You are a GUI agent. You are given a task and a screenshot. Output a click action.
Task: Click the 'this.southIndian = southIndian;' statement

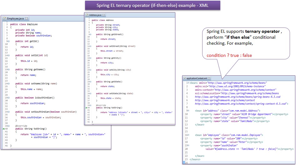coord(41,117)
